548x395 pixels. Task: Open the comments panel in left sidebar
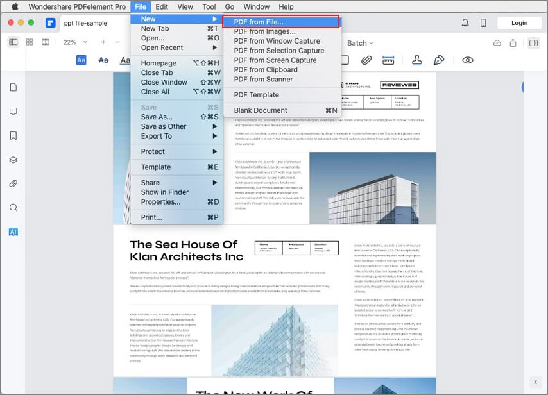13,112
